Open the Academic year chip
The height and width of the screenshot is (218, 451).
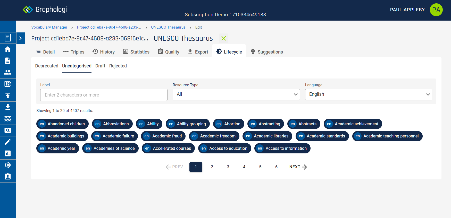58,148
